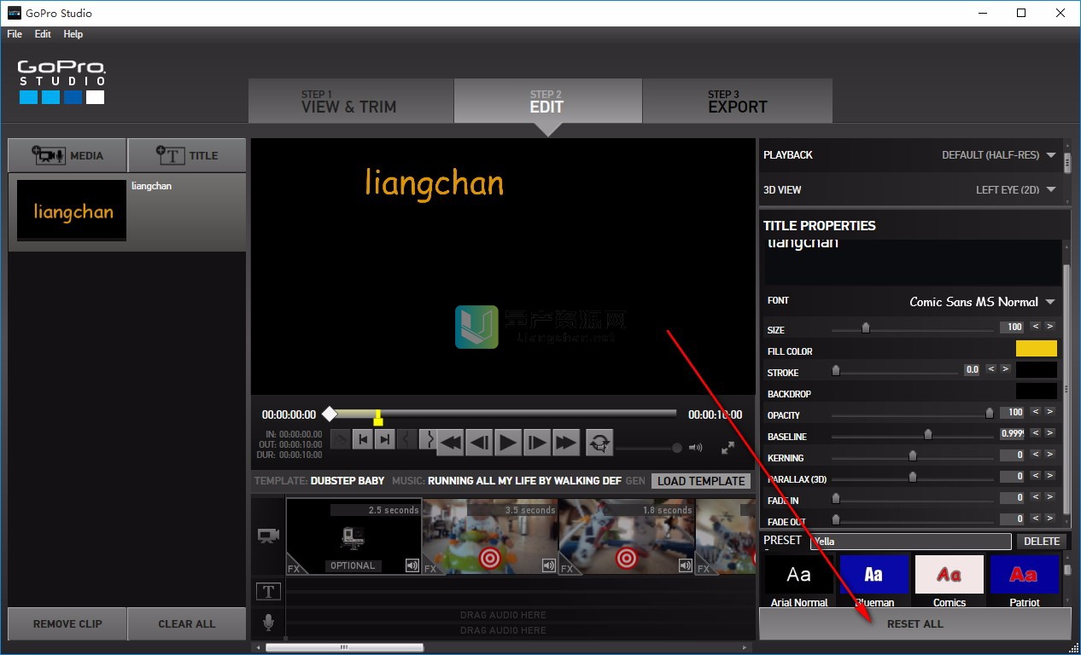
Task: Increase Size value with right arrow
Action: (x=1049, y=327)
